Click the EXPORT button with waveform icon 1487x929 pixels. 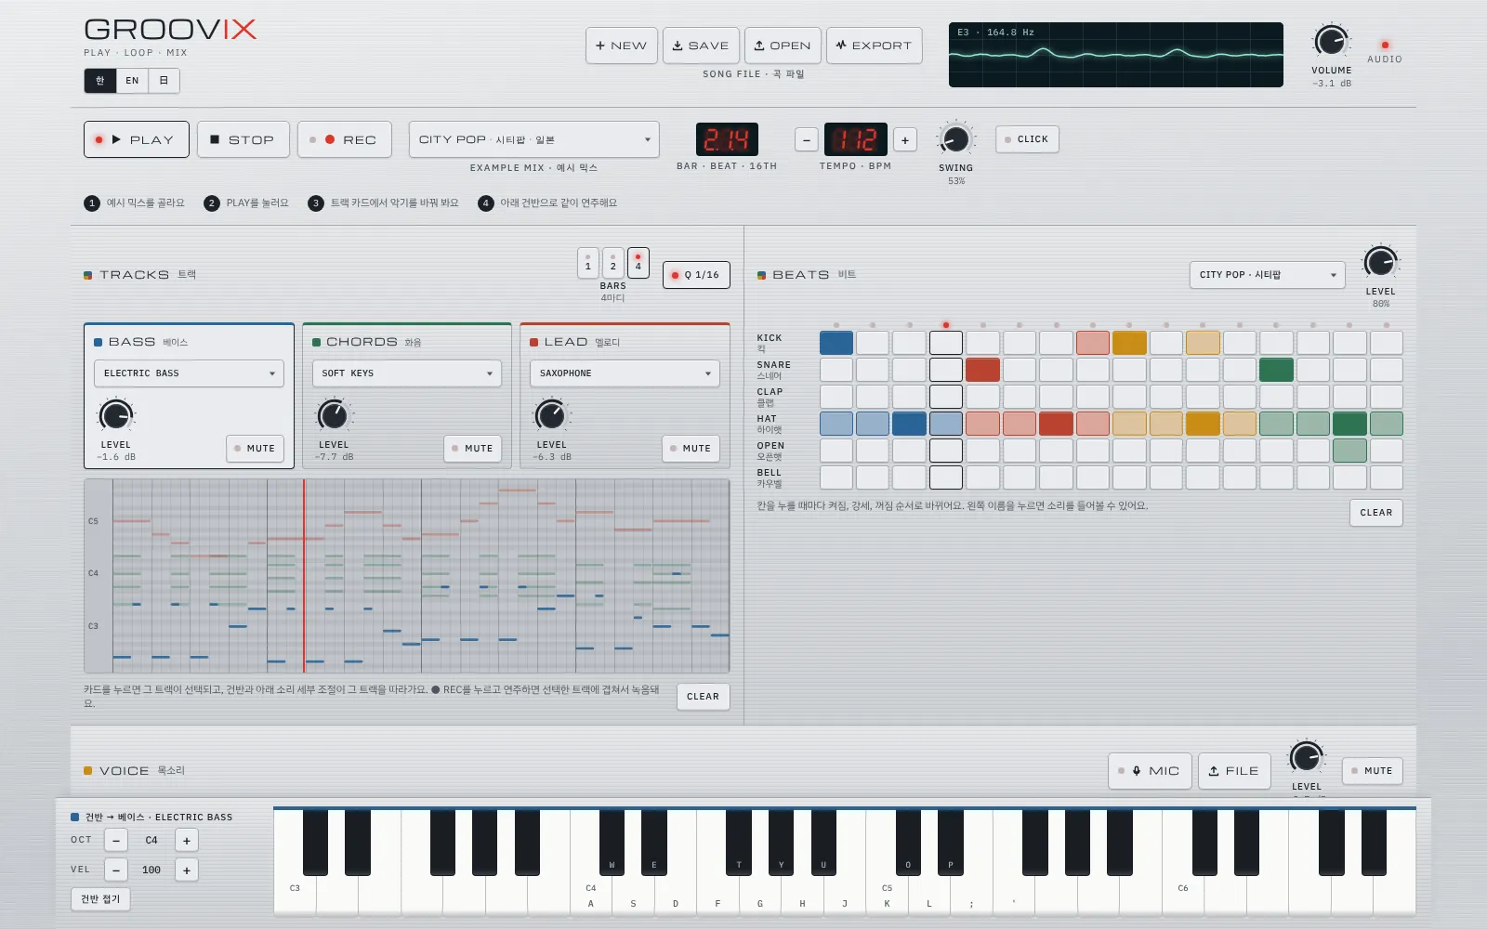[874, 46]
